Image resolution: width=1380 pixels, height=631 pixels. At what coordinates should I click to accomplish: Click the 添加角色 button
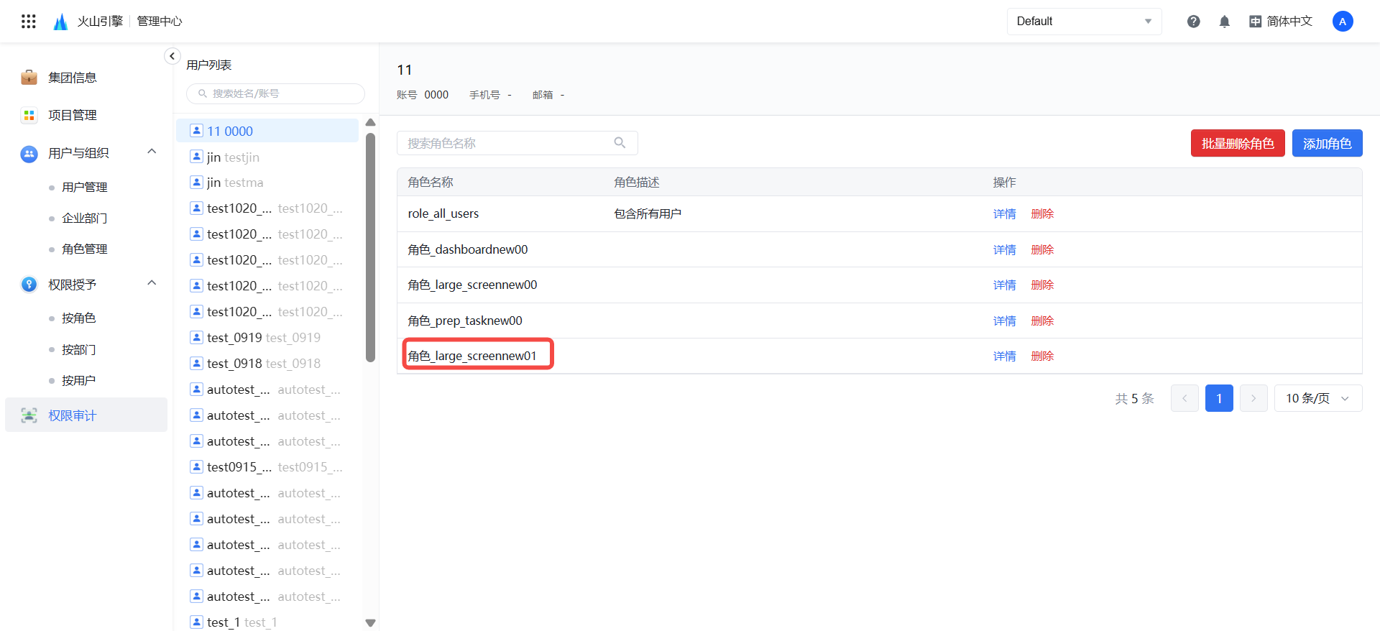click(1327, 144)
